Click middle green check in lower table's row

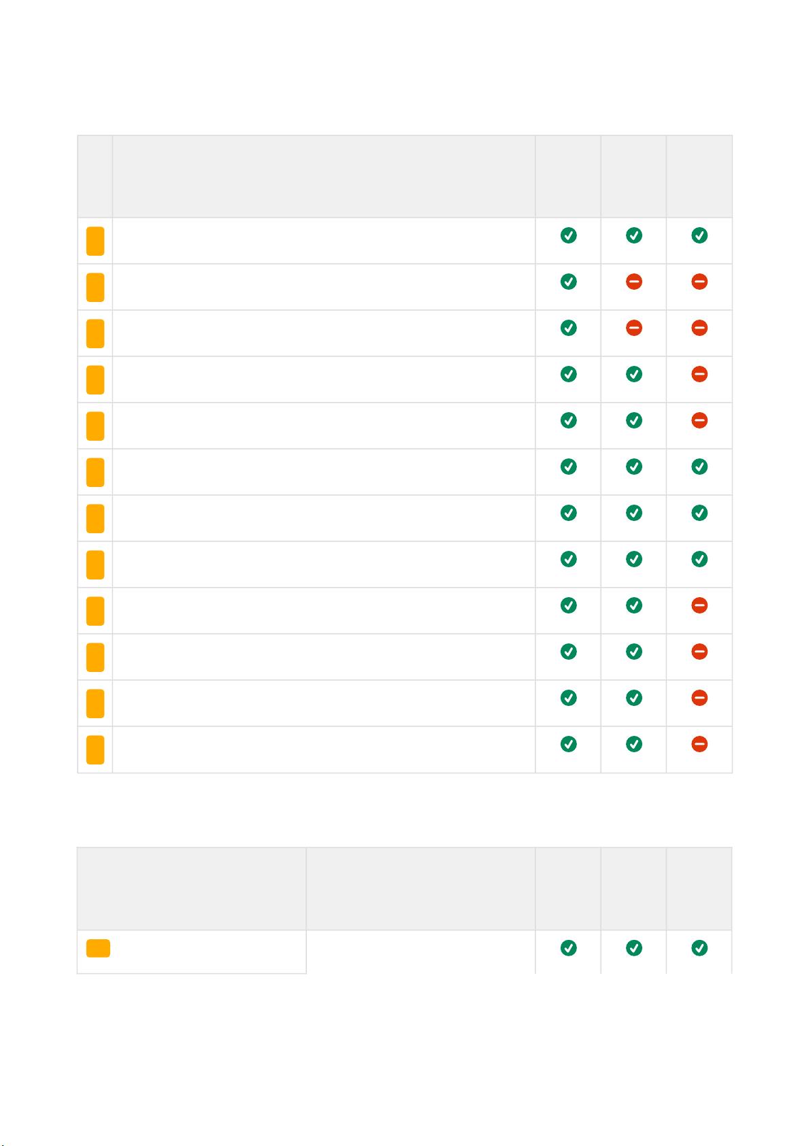point(633,948)
